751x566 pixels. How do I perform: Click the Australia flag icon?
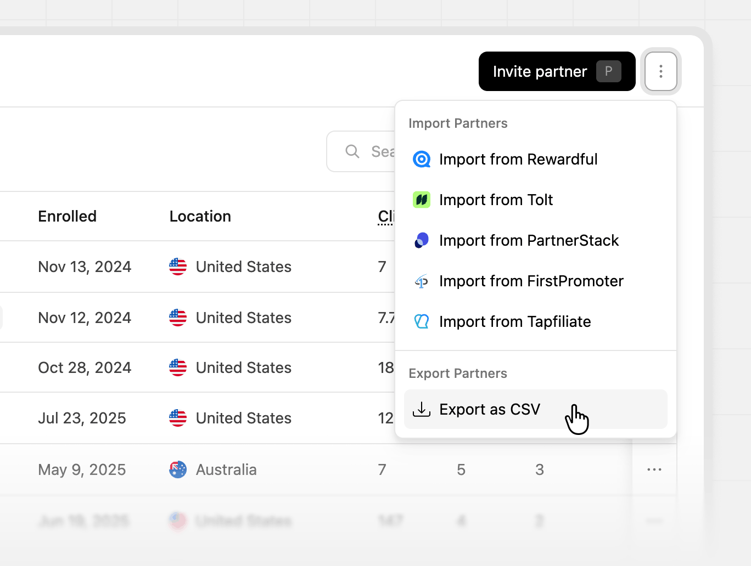tap(178, 469)
